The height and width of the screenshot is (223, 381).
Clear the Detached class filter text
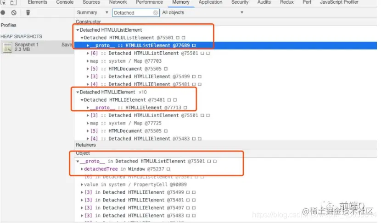point(156,13)
